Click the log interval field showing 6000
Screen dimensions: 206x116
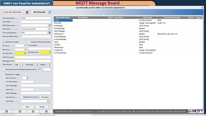tap(44, 70)
